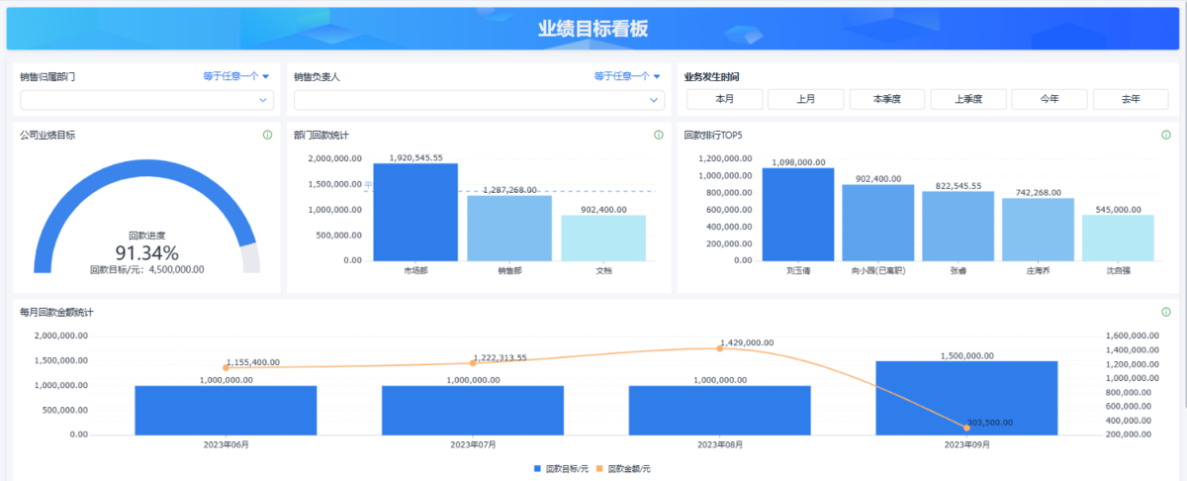This screenshot has width=1187, height=481.
Task: Click the 2023年06月 monthly target bar
Action: 226,410
